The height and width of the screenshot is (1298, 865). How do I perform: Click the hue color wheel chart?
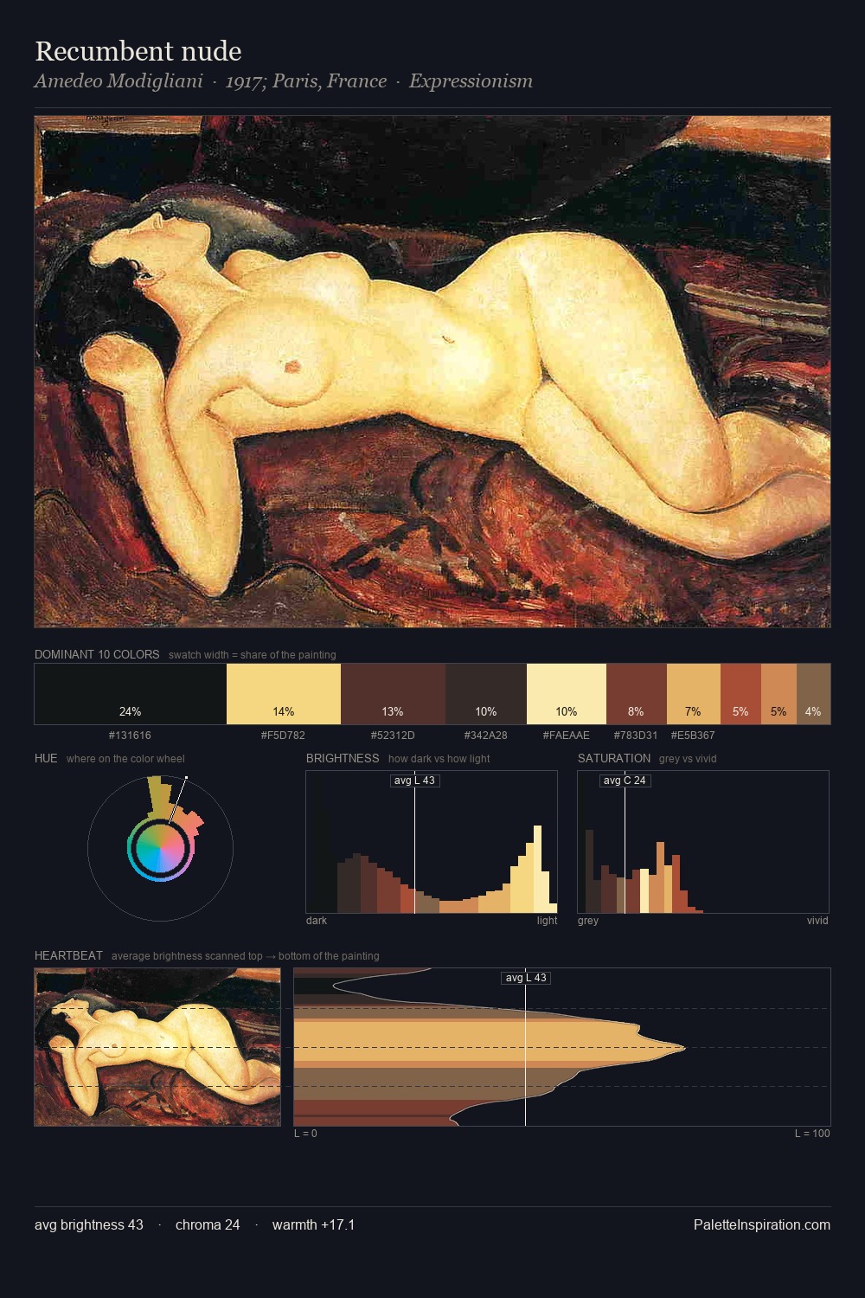click(x=160, y=847)
